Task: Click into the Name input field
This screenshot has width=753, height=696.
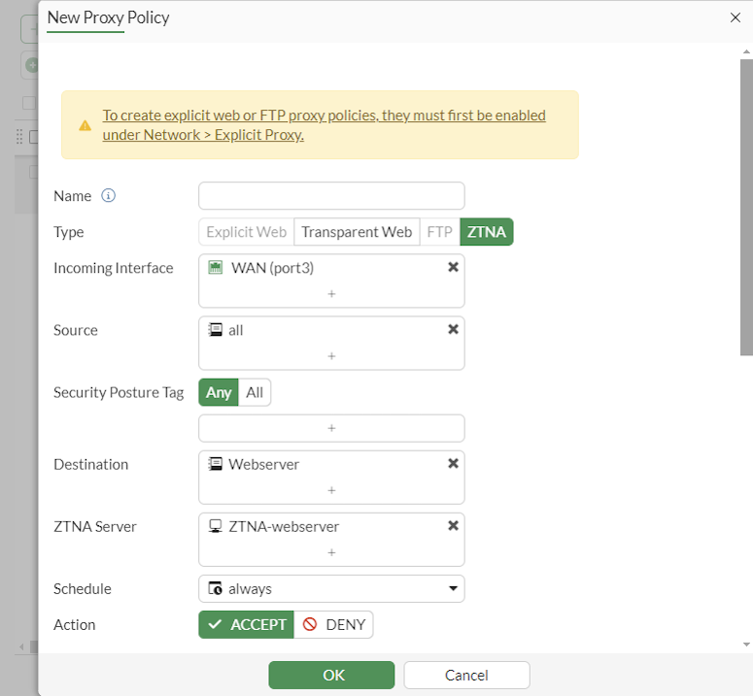Action: (x=331, y=196)
